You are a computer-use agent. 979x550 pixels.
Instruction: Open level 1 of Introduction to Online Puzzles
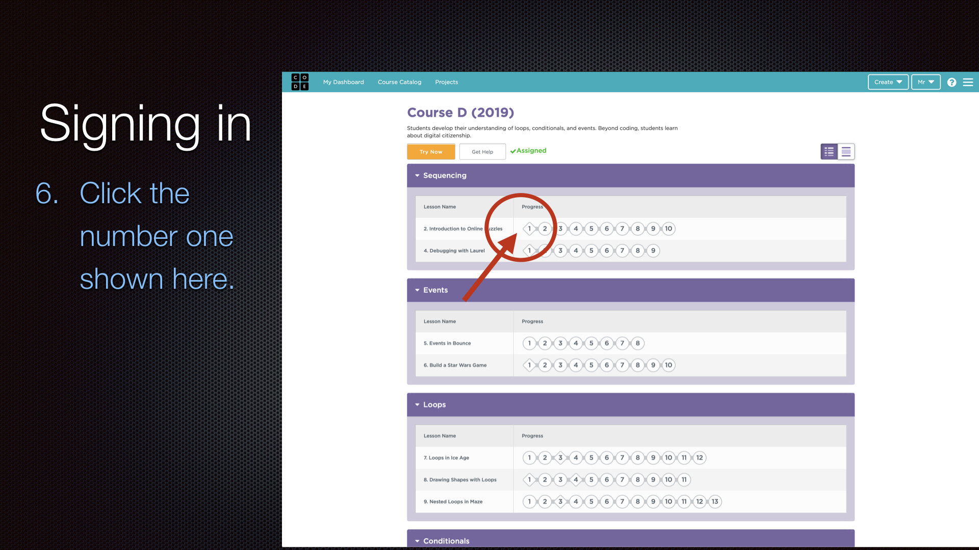pyautogui.click(x=529, y=229)
